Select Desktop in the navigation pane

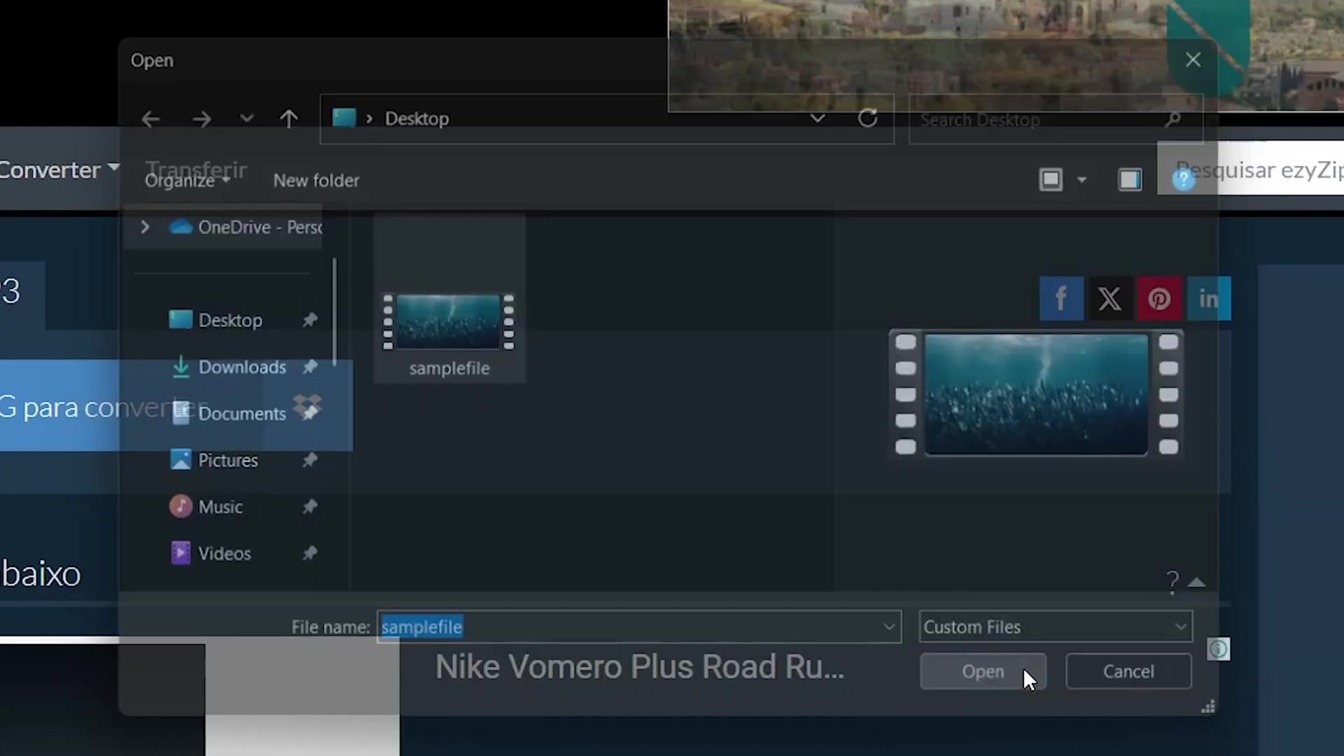click(x=216, y=320)
